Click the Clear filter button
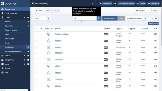This screenshot has width=162, height=91. click(121, 18)
